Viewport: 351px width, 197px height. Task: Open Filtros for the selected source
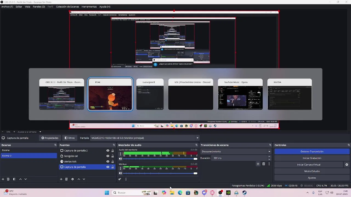point(70,138)
